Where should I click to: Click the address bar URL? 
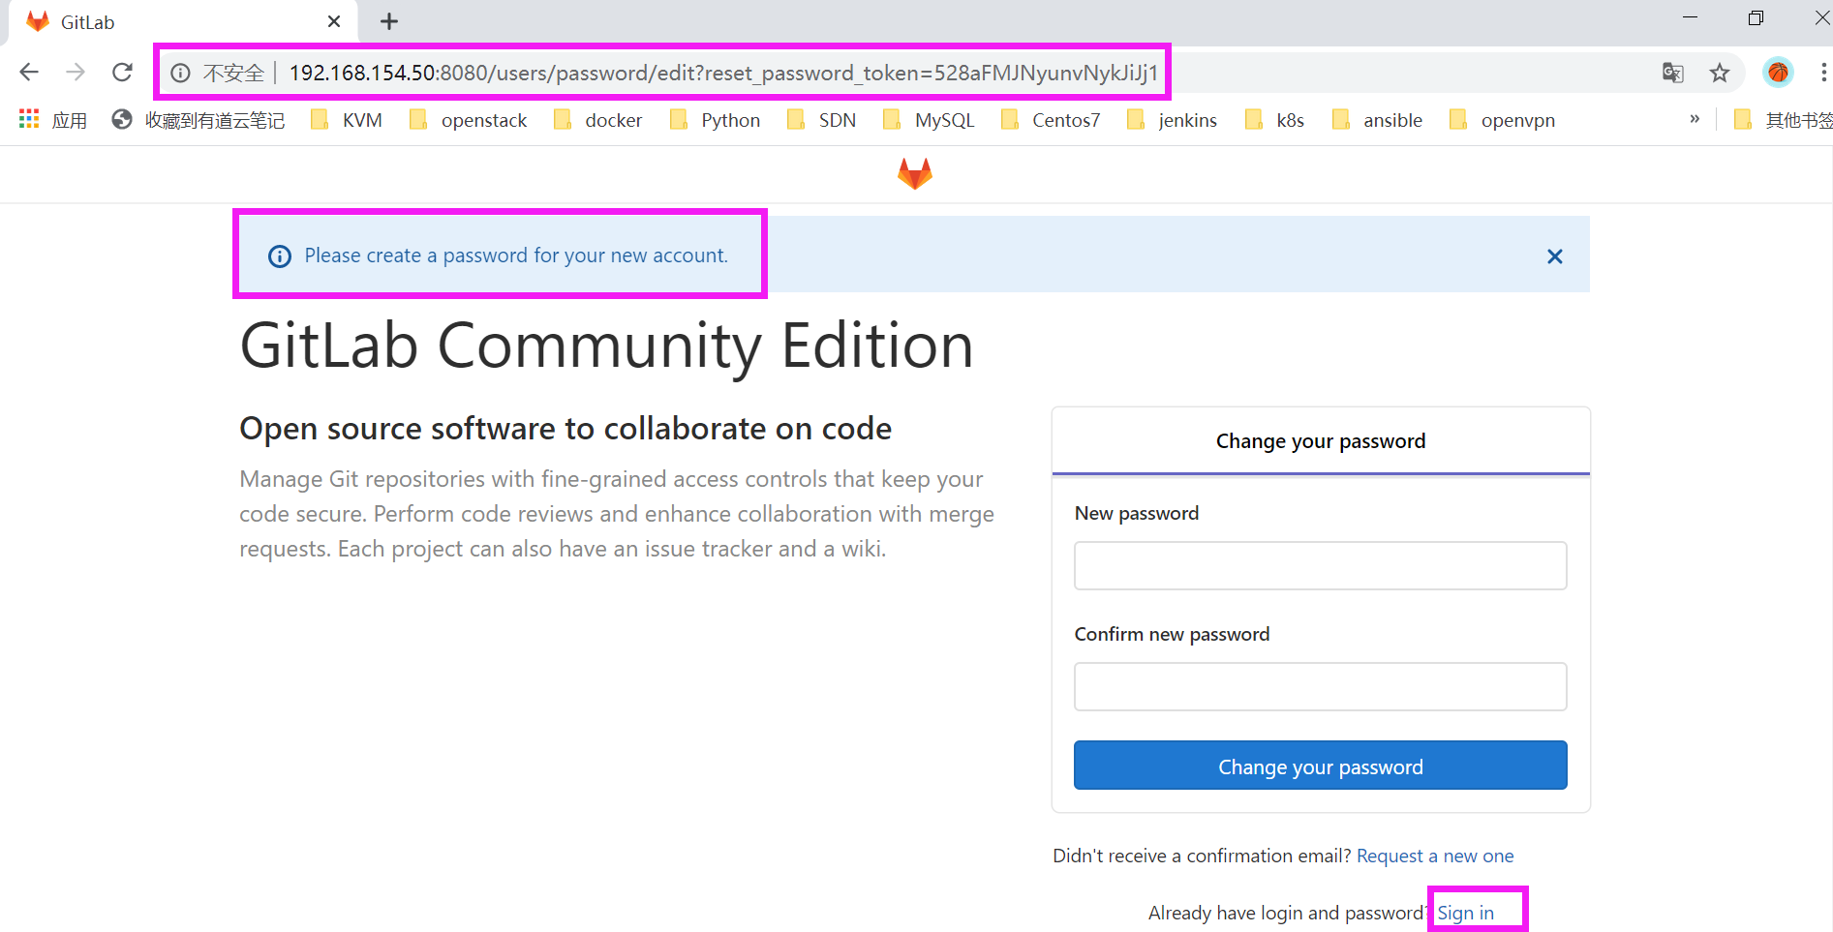[723, 73]
